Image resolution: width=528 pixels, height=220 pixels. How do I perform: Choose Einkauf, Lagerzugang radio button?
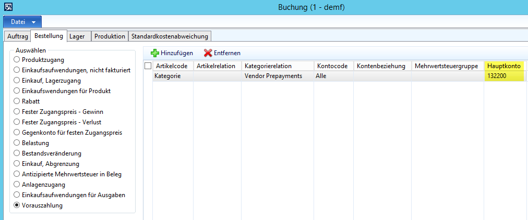pos(17,81)
